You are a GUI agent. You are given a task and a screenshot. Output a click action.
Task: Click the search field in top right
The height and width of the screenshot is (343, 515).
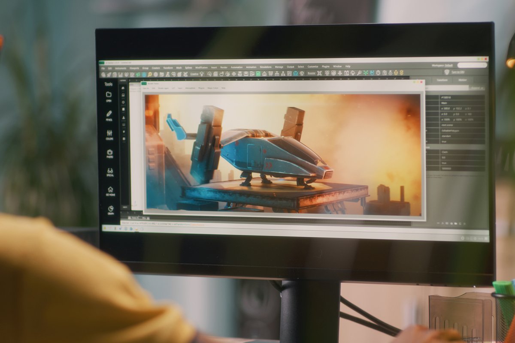(472, 65)
